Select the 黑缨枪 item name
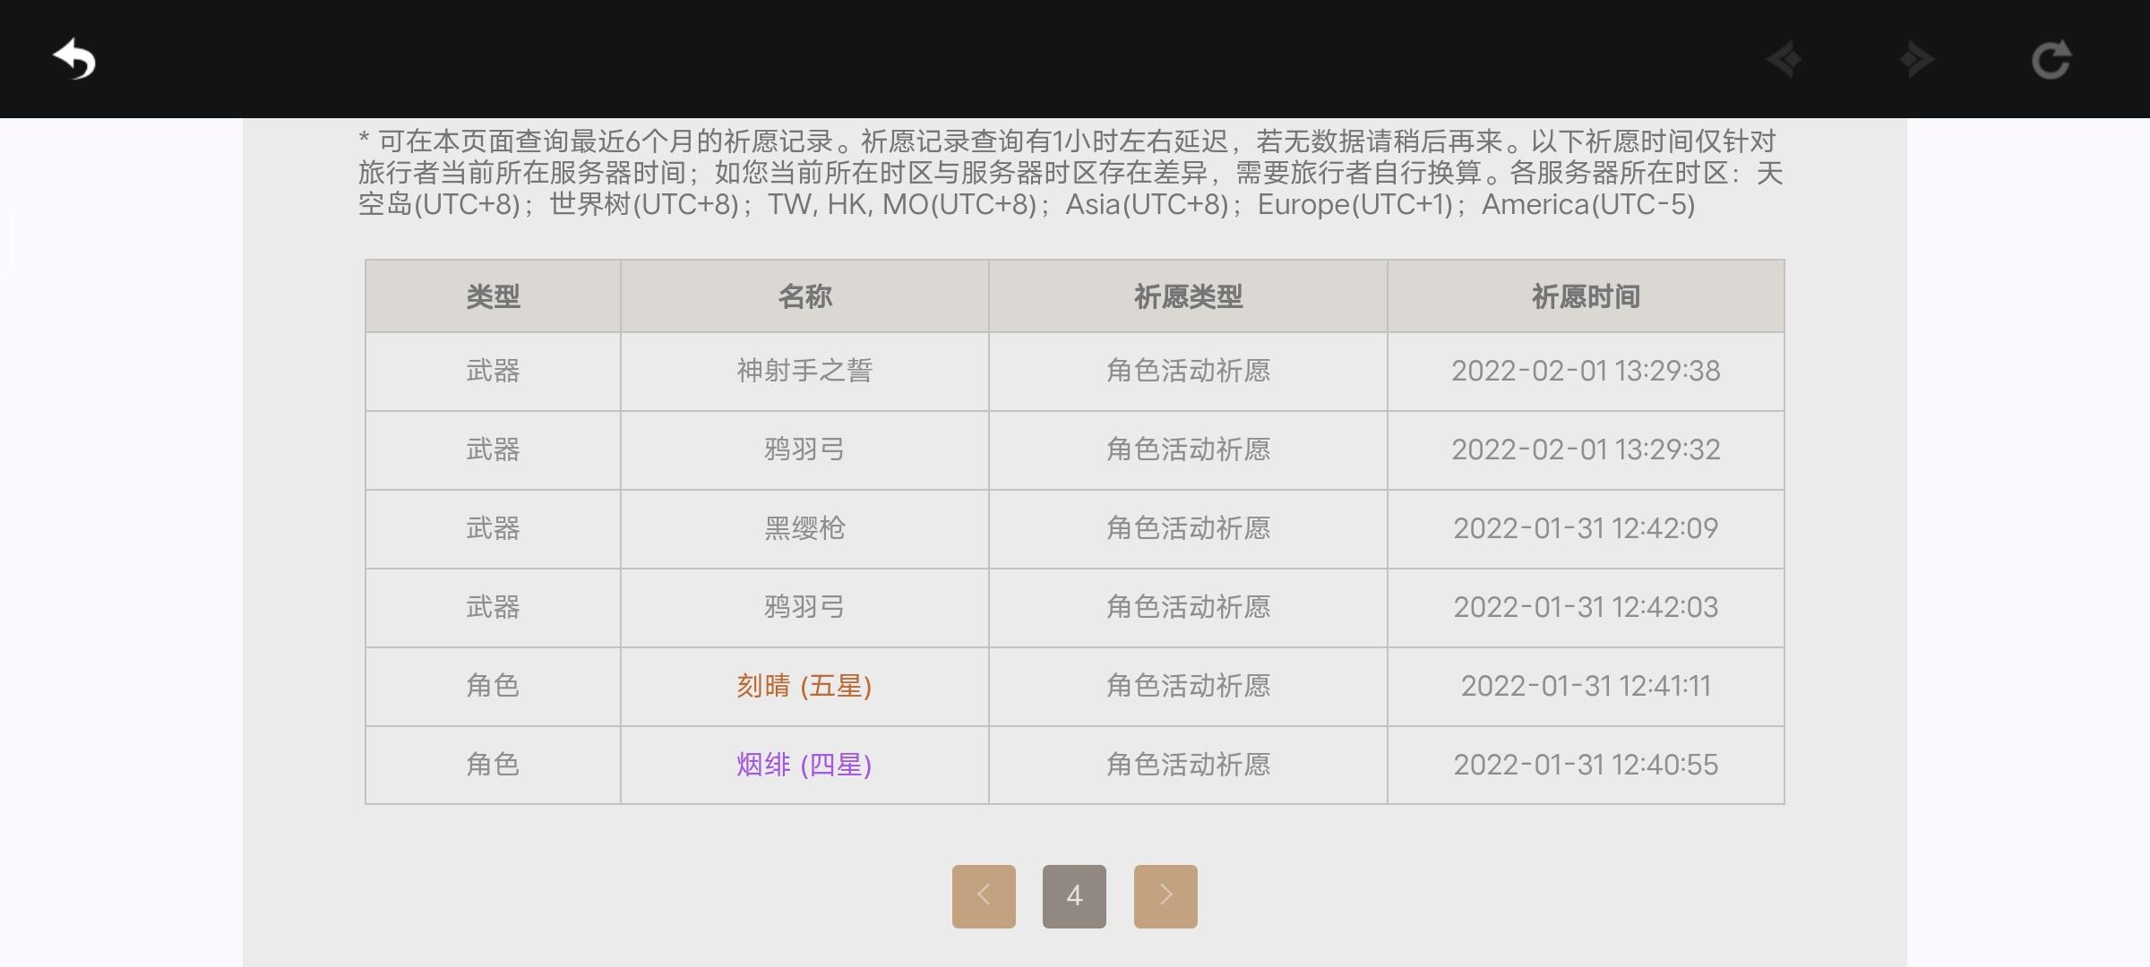2150x967 pixels. click(x=804, y=528)
